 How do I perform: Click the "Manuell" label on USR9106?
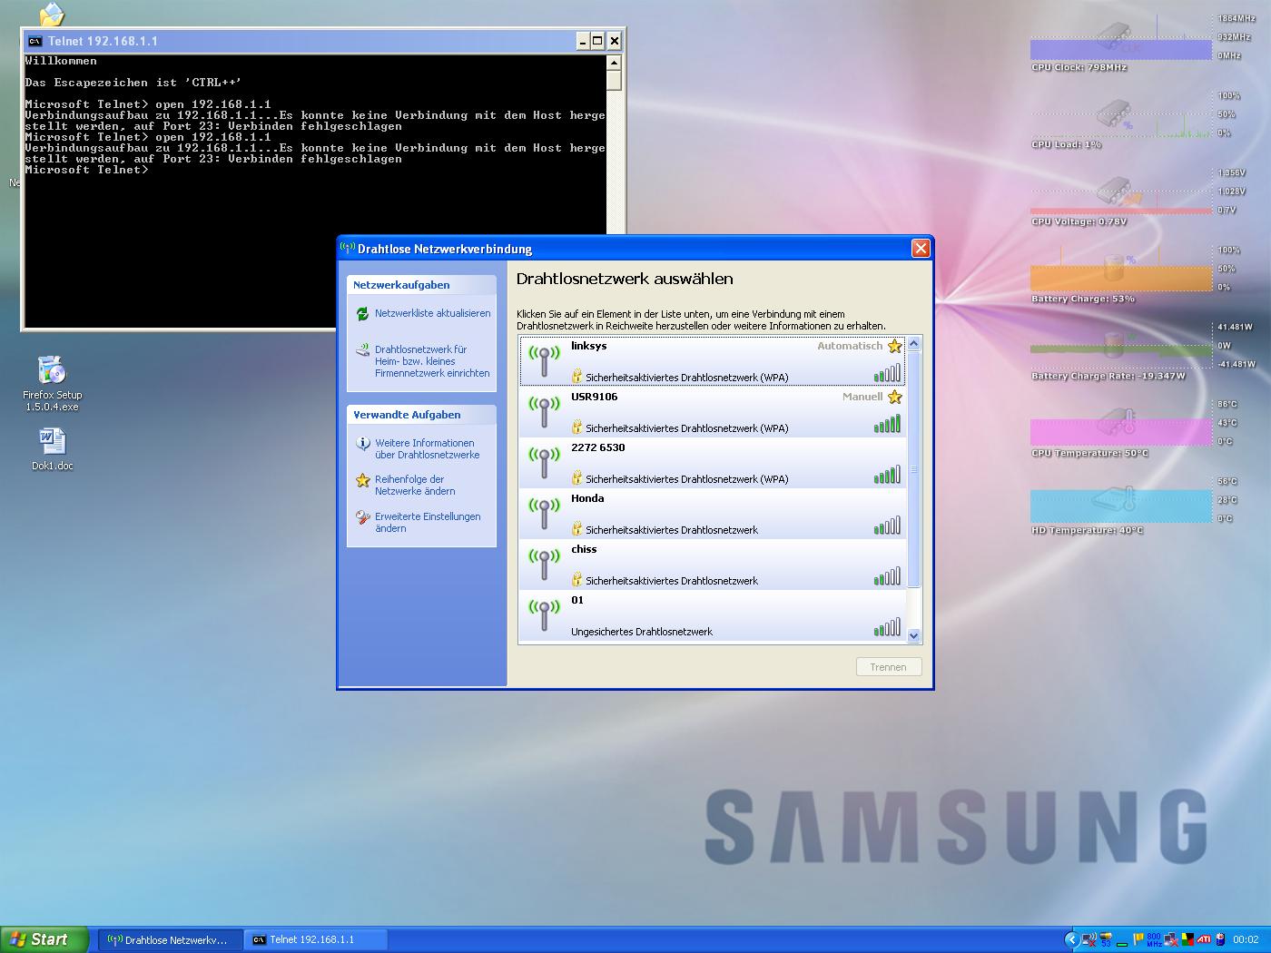[x=862, y=397]
